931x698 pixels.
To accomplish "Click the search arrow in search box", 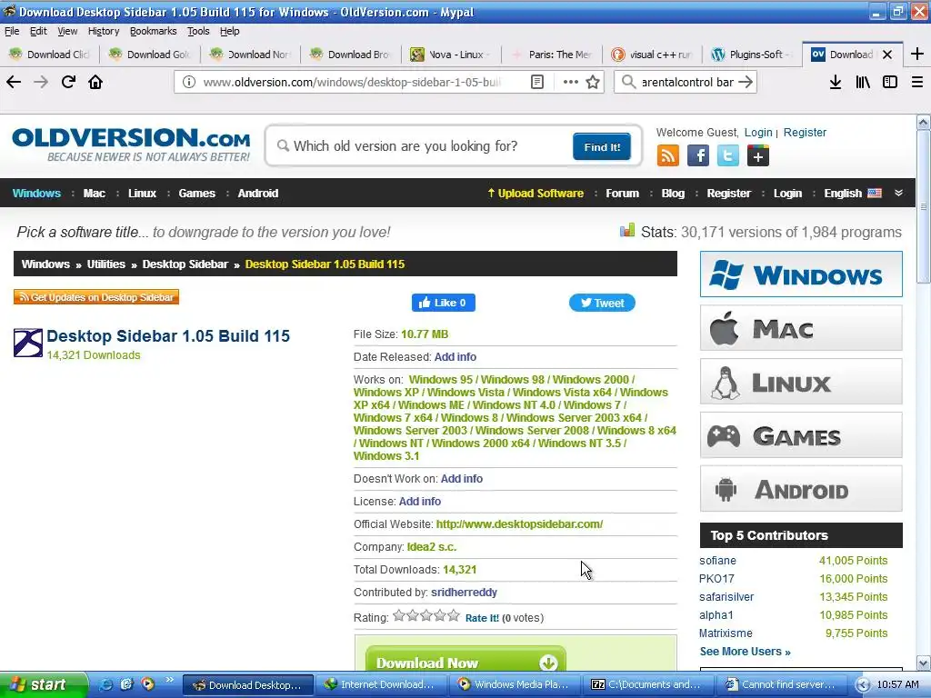I will point(746,82).
